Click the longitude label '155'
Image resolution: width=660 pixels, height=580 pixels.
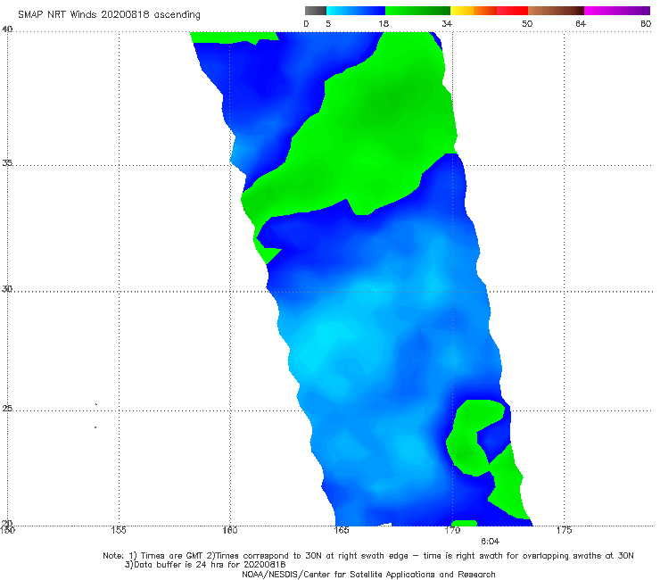point(119,530)
